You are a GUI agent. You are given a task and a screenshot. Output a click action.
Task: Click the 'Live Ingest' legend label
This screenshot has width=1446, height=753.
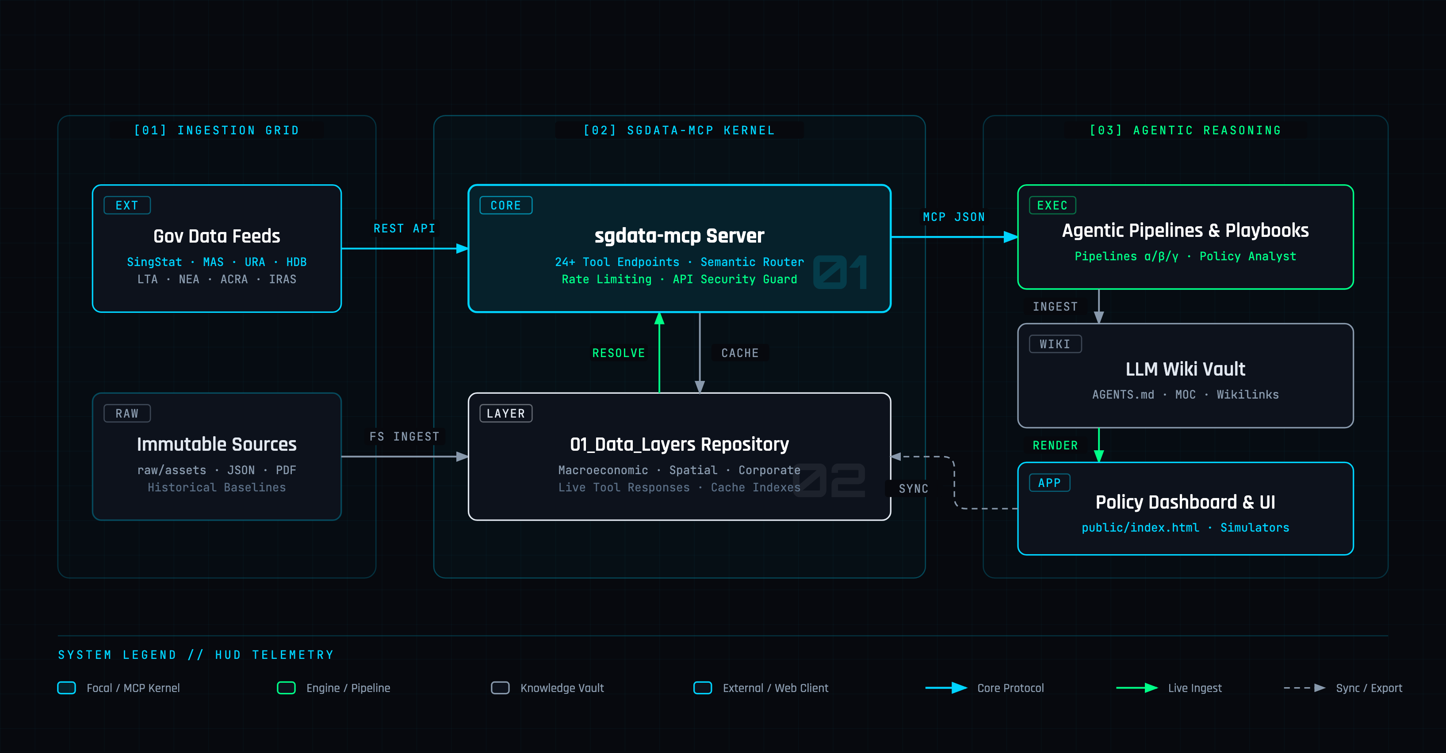pyautogui.click(x=1194, y=688)
